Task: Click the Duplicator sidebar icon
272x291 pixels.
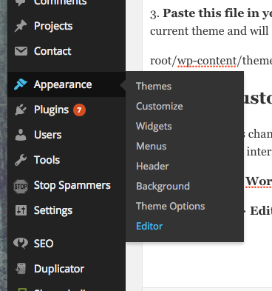Action: (x=21, y=269)
